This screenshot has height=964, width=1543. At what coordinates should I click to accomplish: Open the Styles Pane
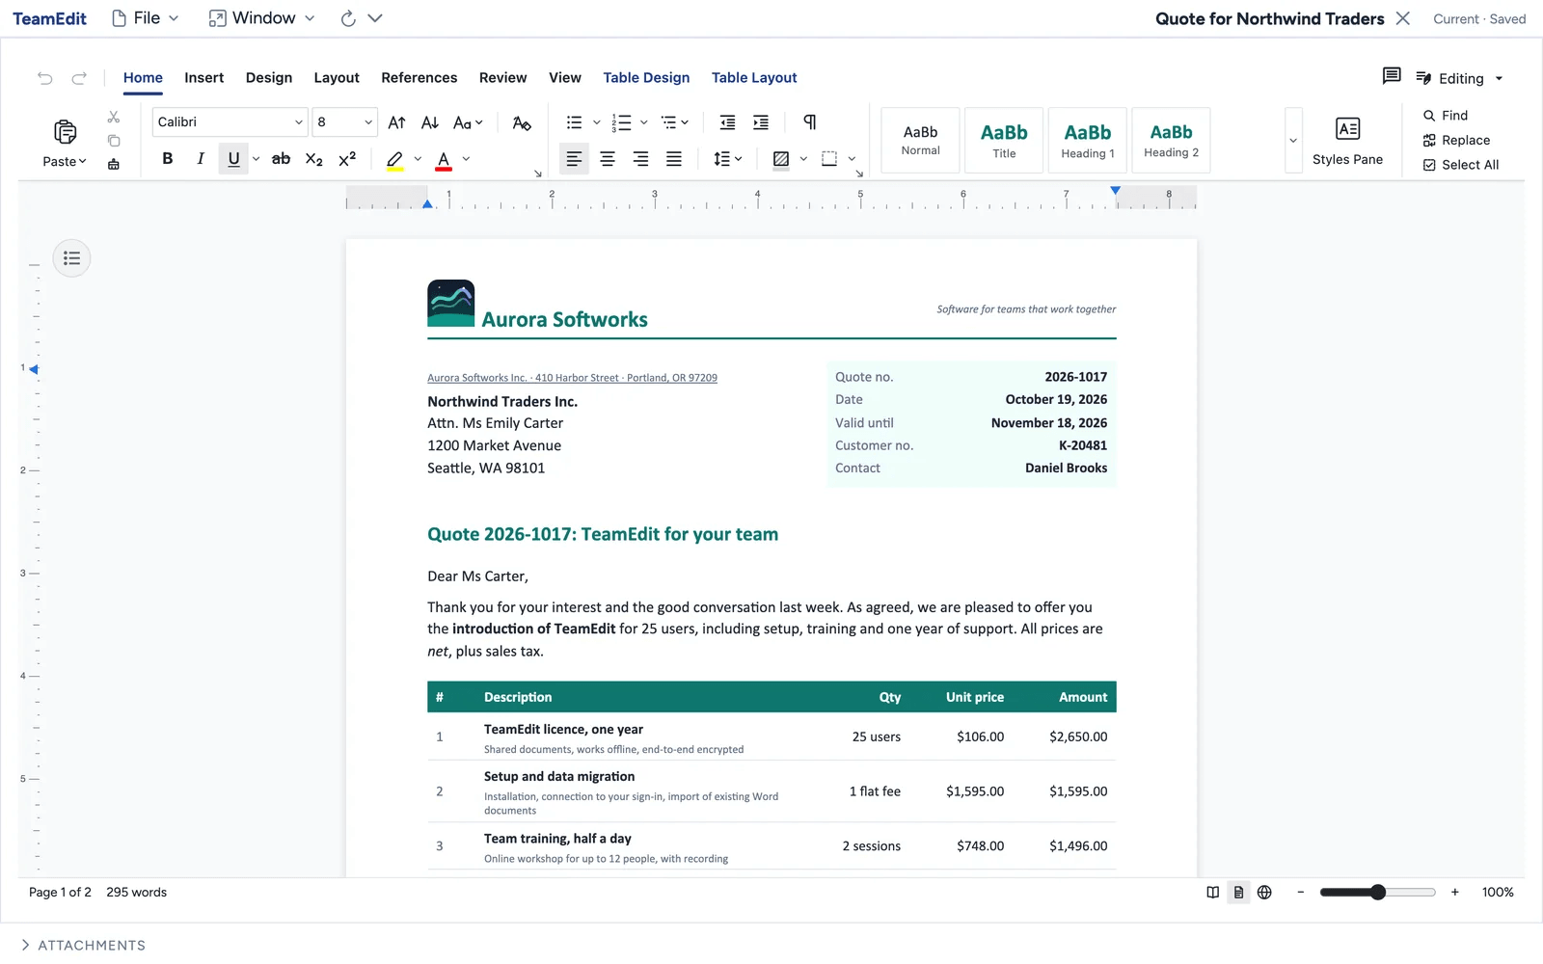click(x=1347, y=141)
